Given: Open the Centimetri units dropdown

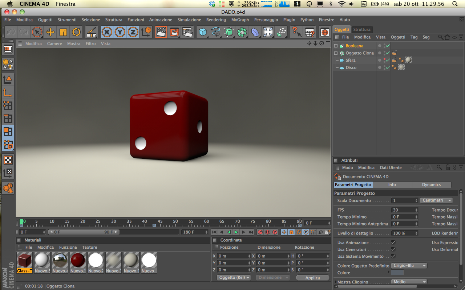Looking at the screenshot, I should (437, 200).
